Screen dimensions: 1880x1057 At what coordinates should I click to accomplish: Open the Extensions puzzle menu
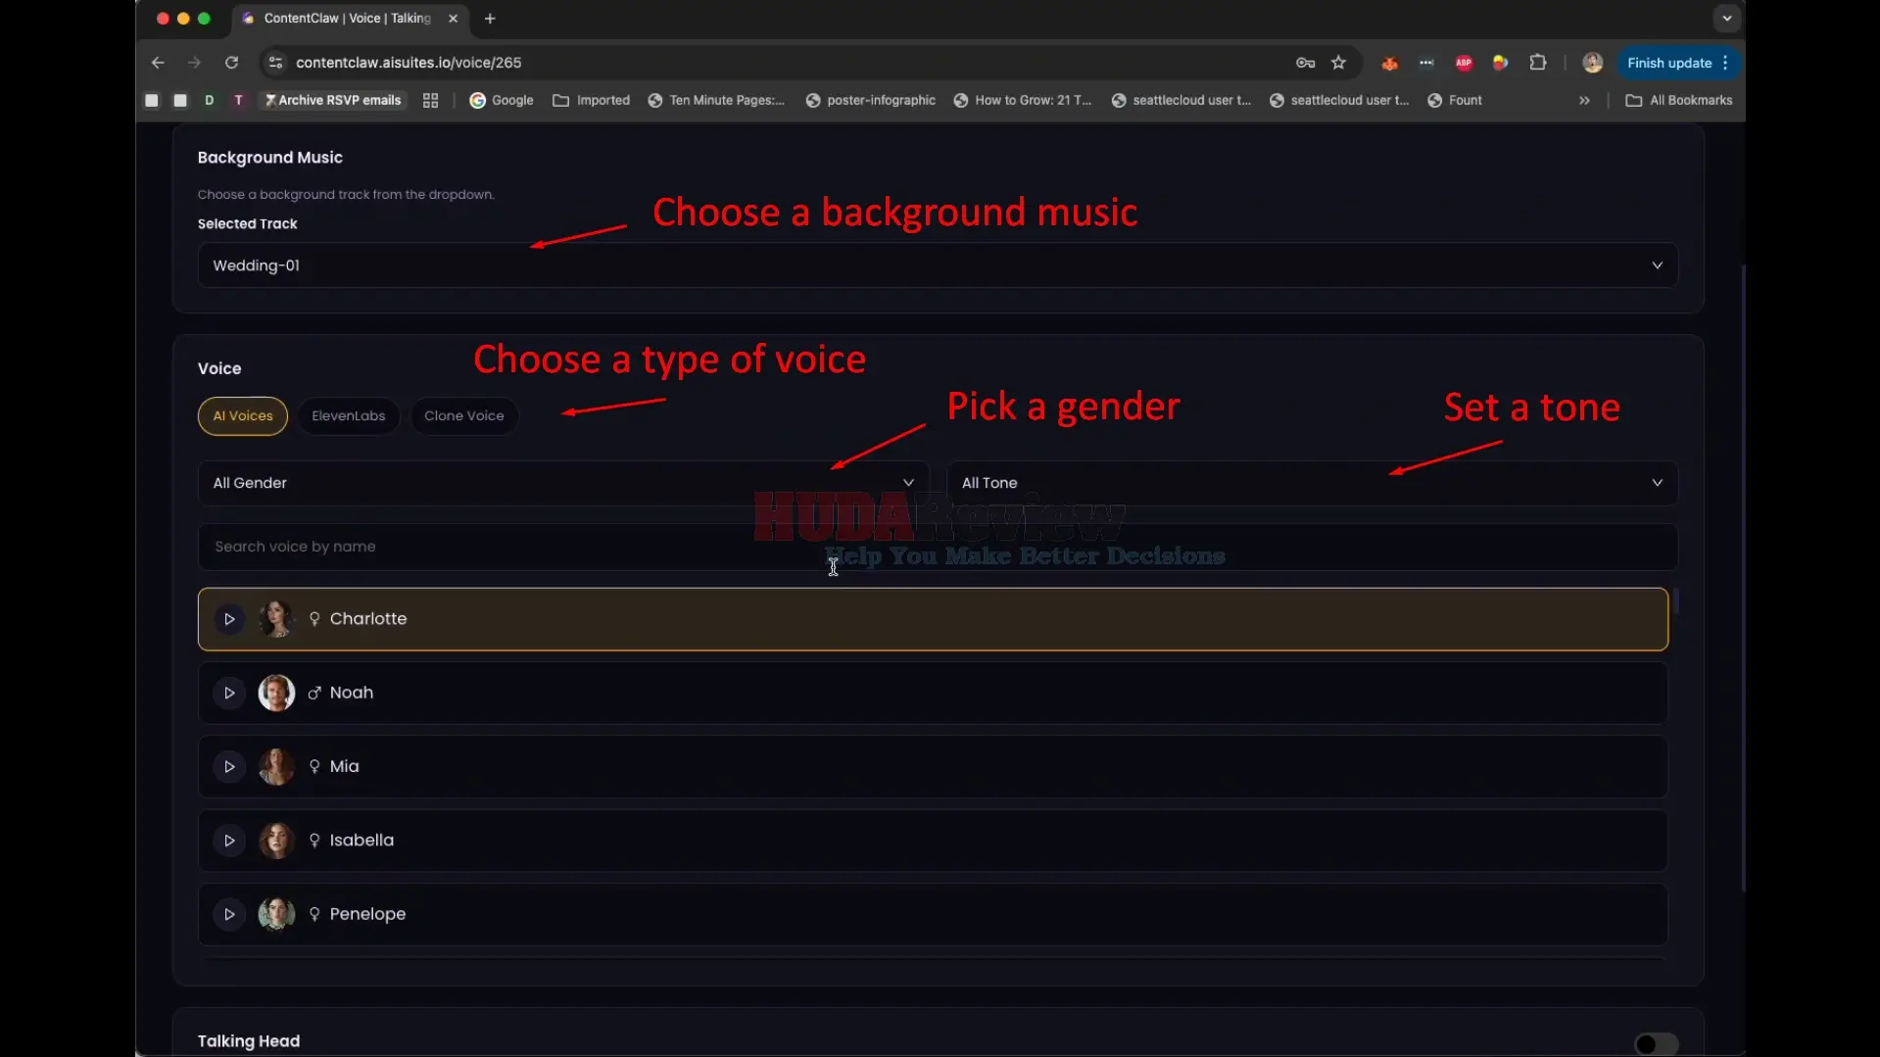(1538, 63)
